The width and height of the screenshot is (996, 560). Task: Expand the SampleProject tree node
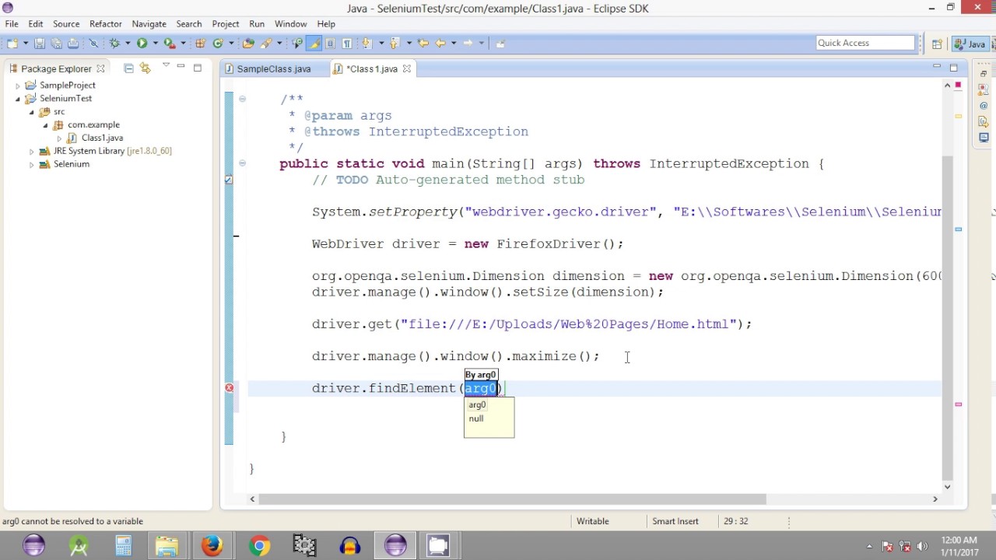click(18, 86)
